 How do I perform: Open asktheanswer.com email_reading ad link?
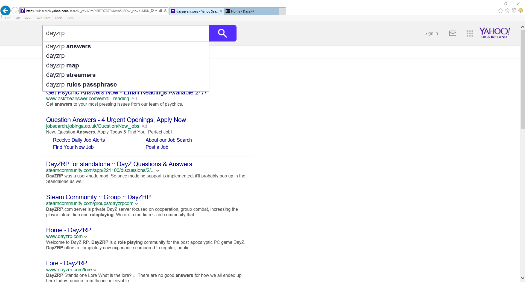[x=87, y=99]
